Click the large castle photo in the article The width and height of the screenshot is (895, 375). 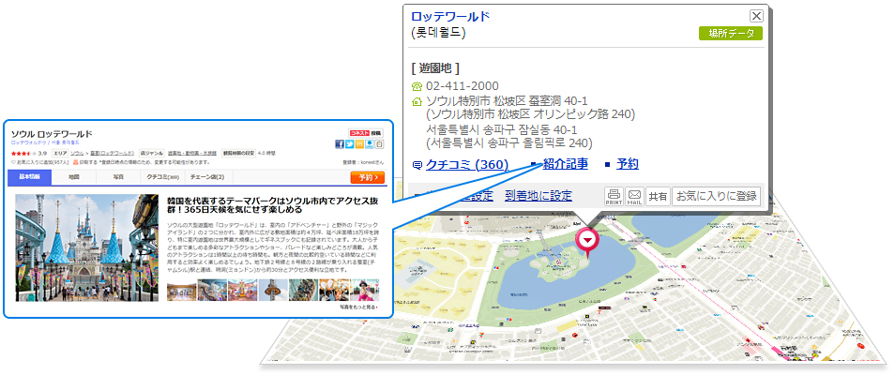pos(86,247)
